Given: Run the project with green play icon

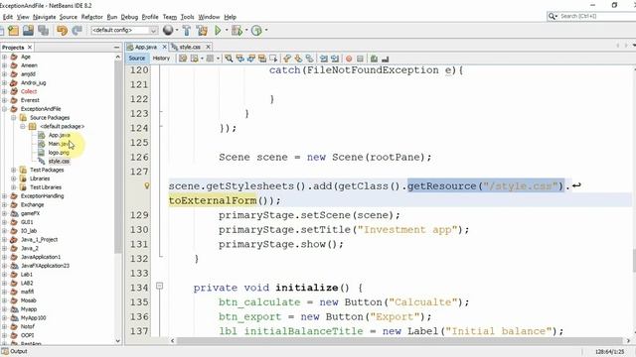Looking at the screenshot, I should (x=218, y=31).
